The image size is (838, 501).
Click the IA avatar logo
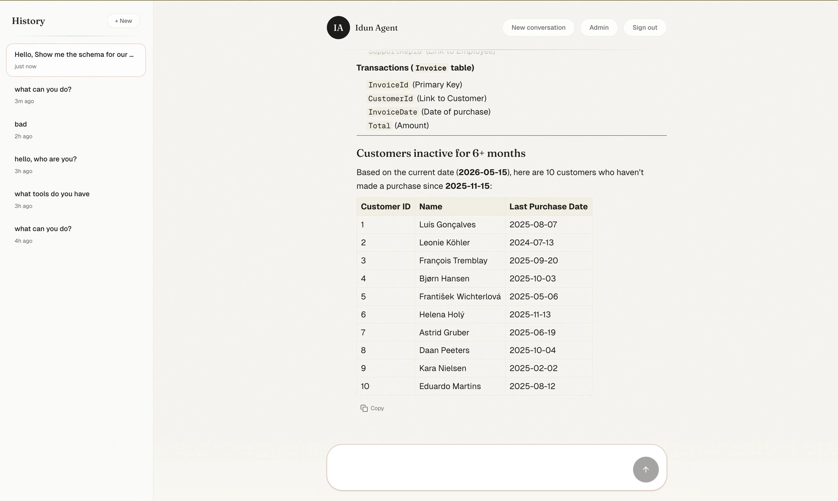(x=338, y=28)
